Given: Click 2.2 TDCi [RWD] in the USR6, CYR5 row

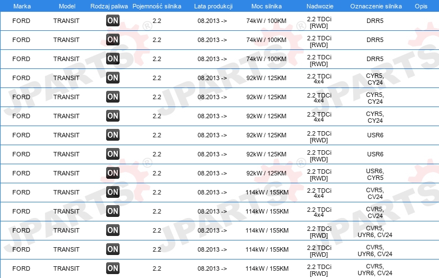Looking at the screenshot, I should click(x=319, y=175).
